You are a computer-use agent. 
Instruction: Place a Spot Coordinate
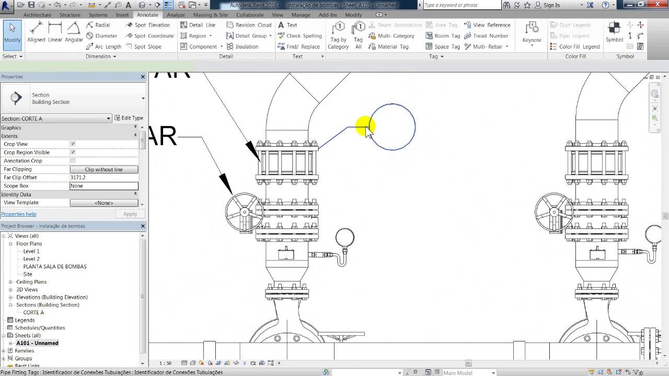click(x=149, y=36)
